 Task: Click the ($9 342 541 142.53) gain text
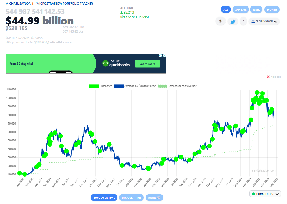click(x=135, y=17)
